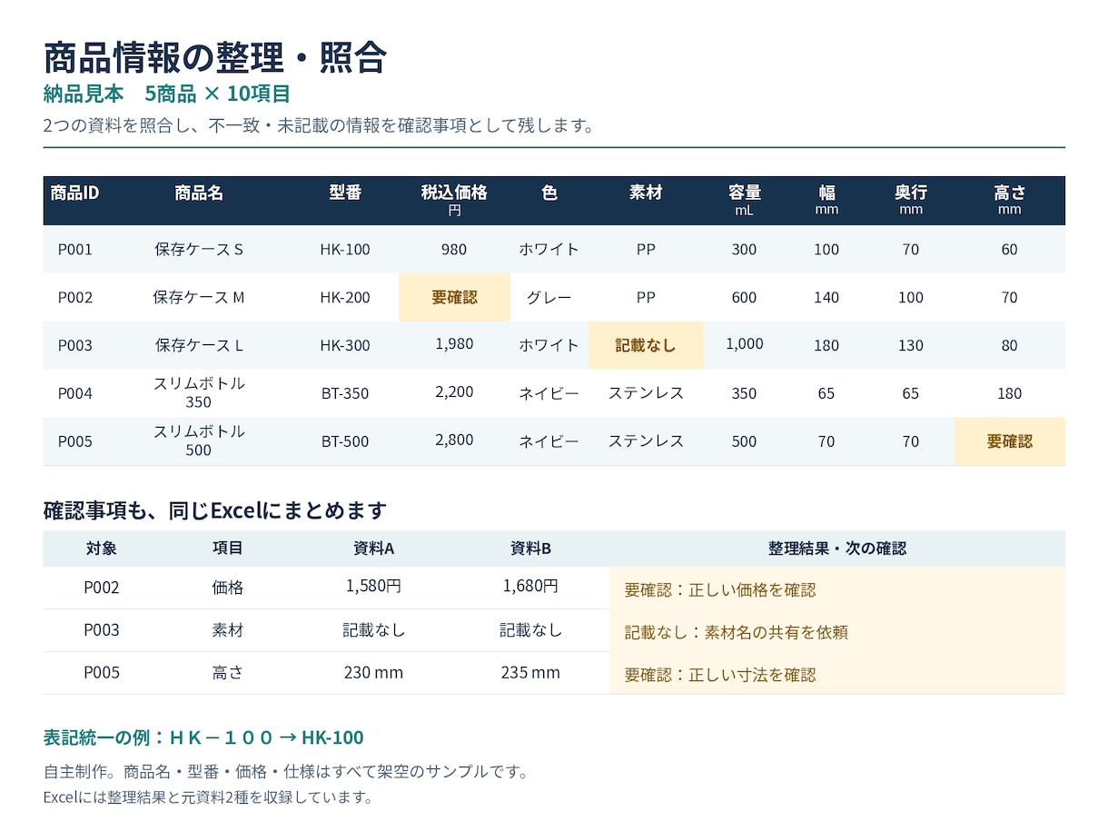Click the 1,000 capacity cell
Viewport: 1108px width, 831px height.
(x=744, y=344)
